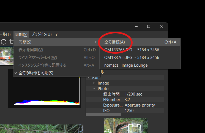Open the ? help menu

coord(56,34)
